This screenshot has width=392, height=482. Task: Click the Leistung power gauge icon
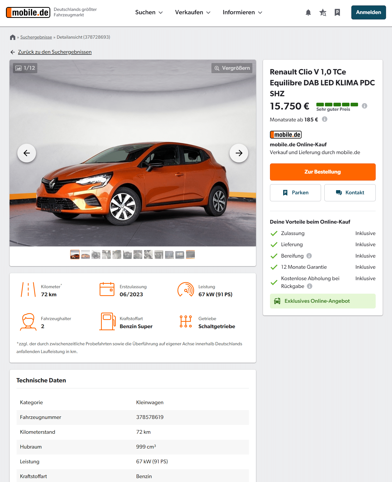click(x=186, y=290)
